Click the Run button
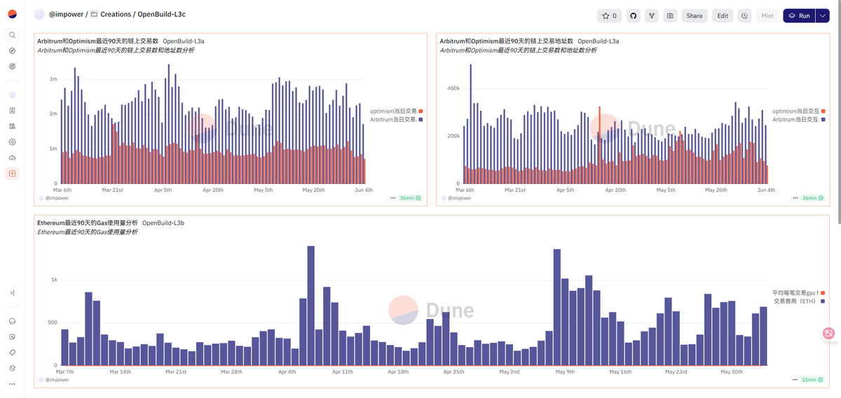Viewport: 841px width, 398px height. click(x=799, y=15)
